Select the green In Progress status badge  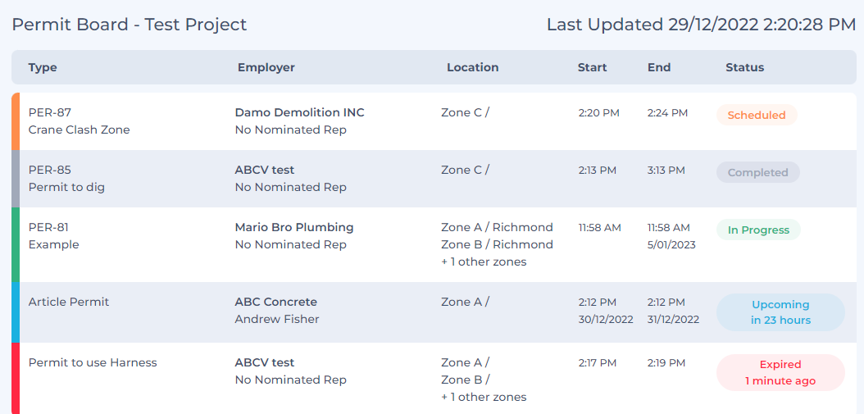[x=758, y=230]
